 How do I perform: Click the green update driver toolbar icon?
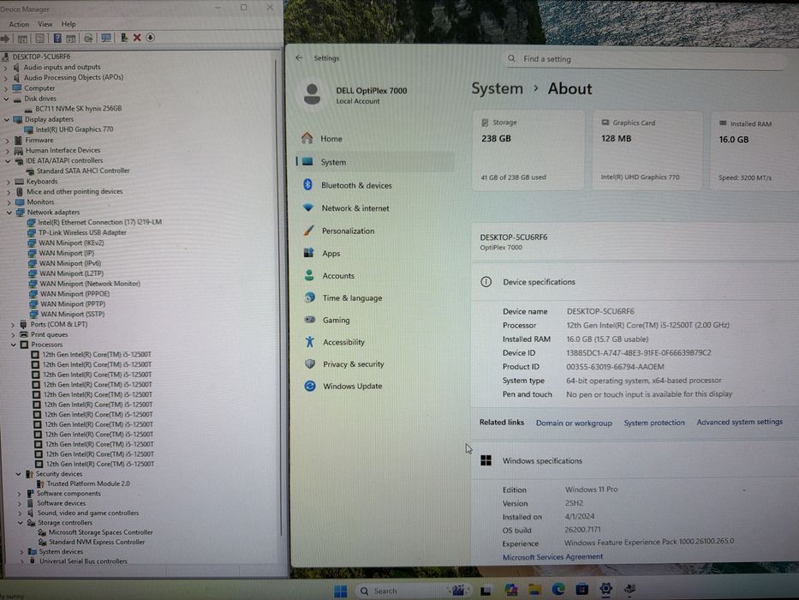[x=124, y=38]
